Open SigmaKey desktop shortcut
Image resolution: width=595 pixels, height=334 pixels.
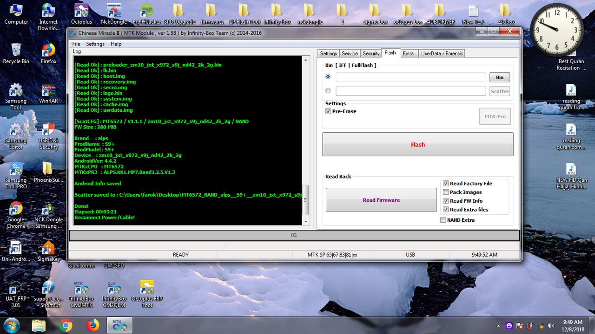coord(48,251)
